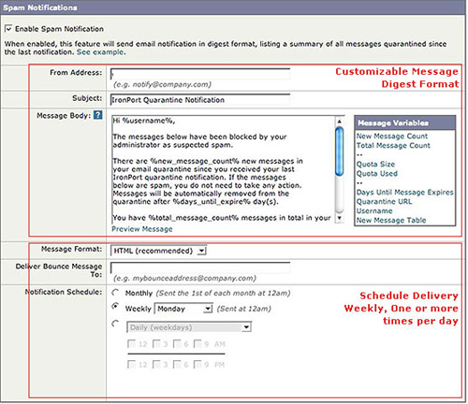Click the message body scroll up arrow
The image size is (468, 404).
point(339,121)
